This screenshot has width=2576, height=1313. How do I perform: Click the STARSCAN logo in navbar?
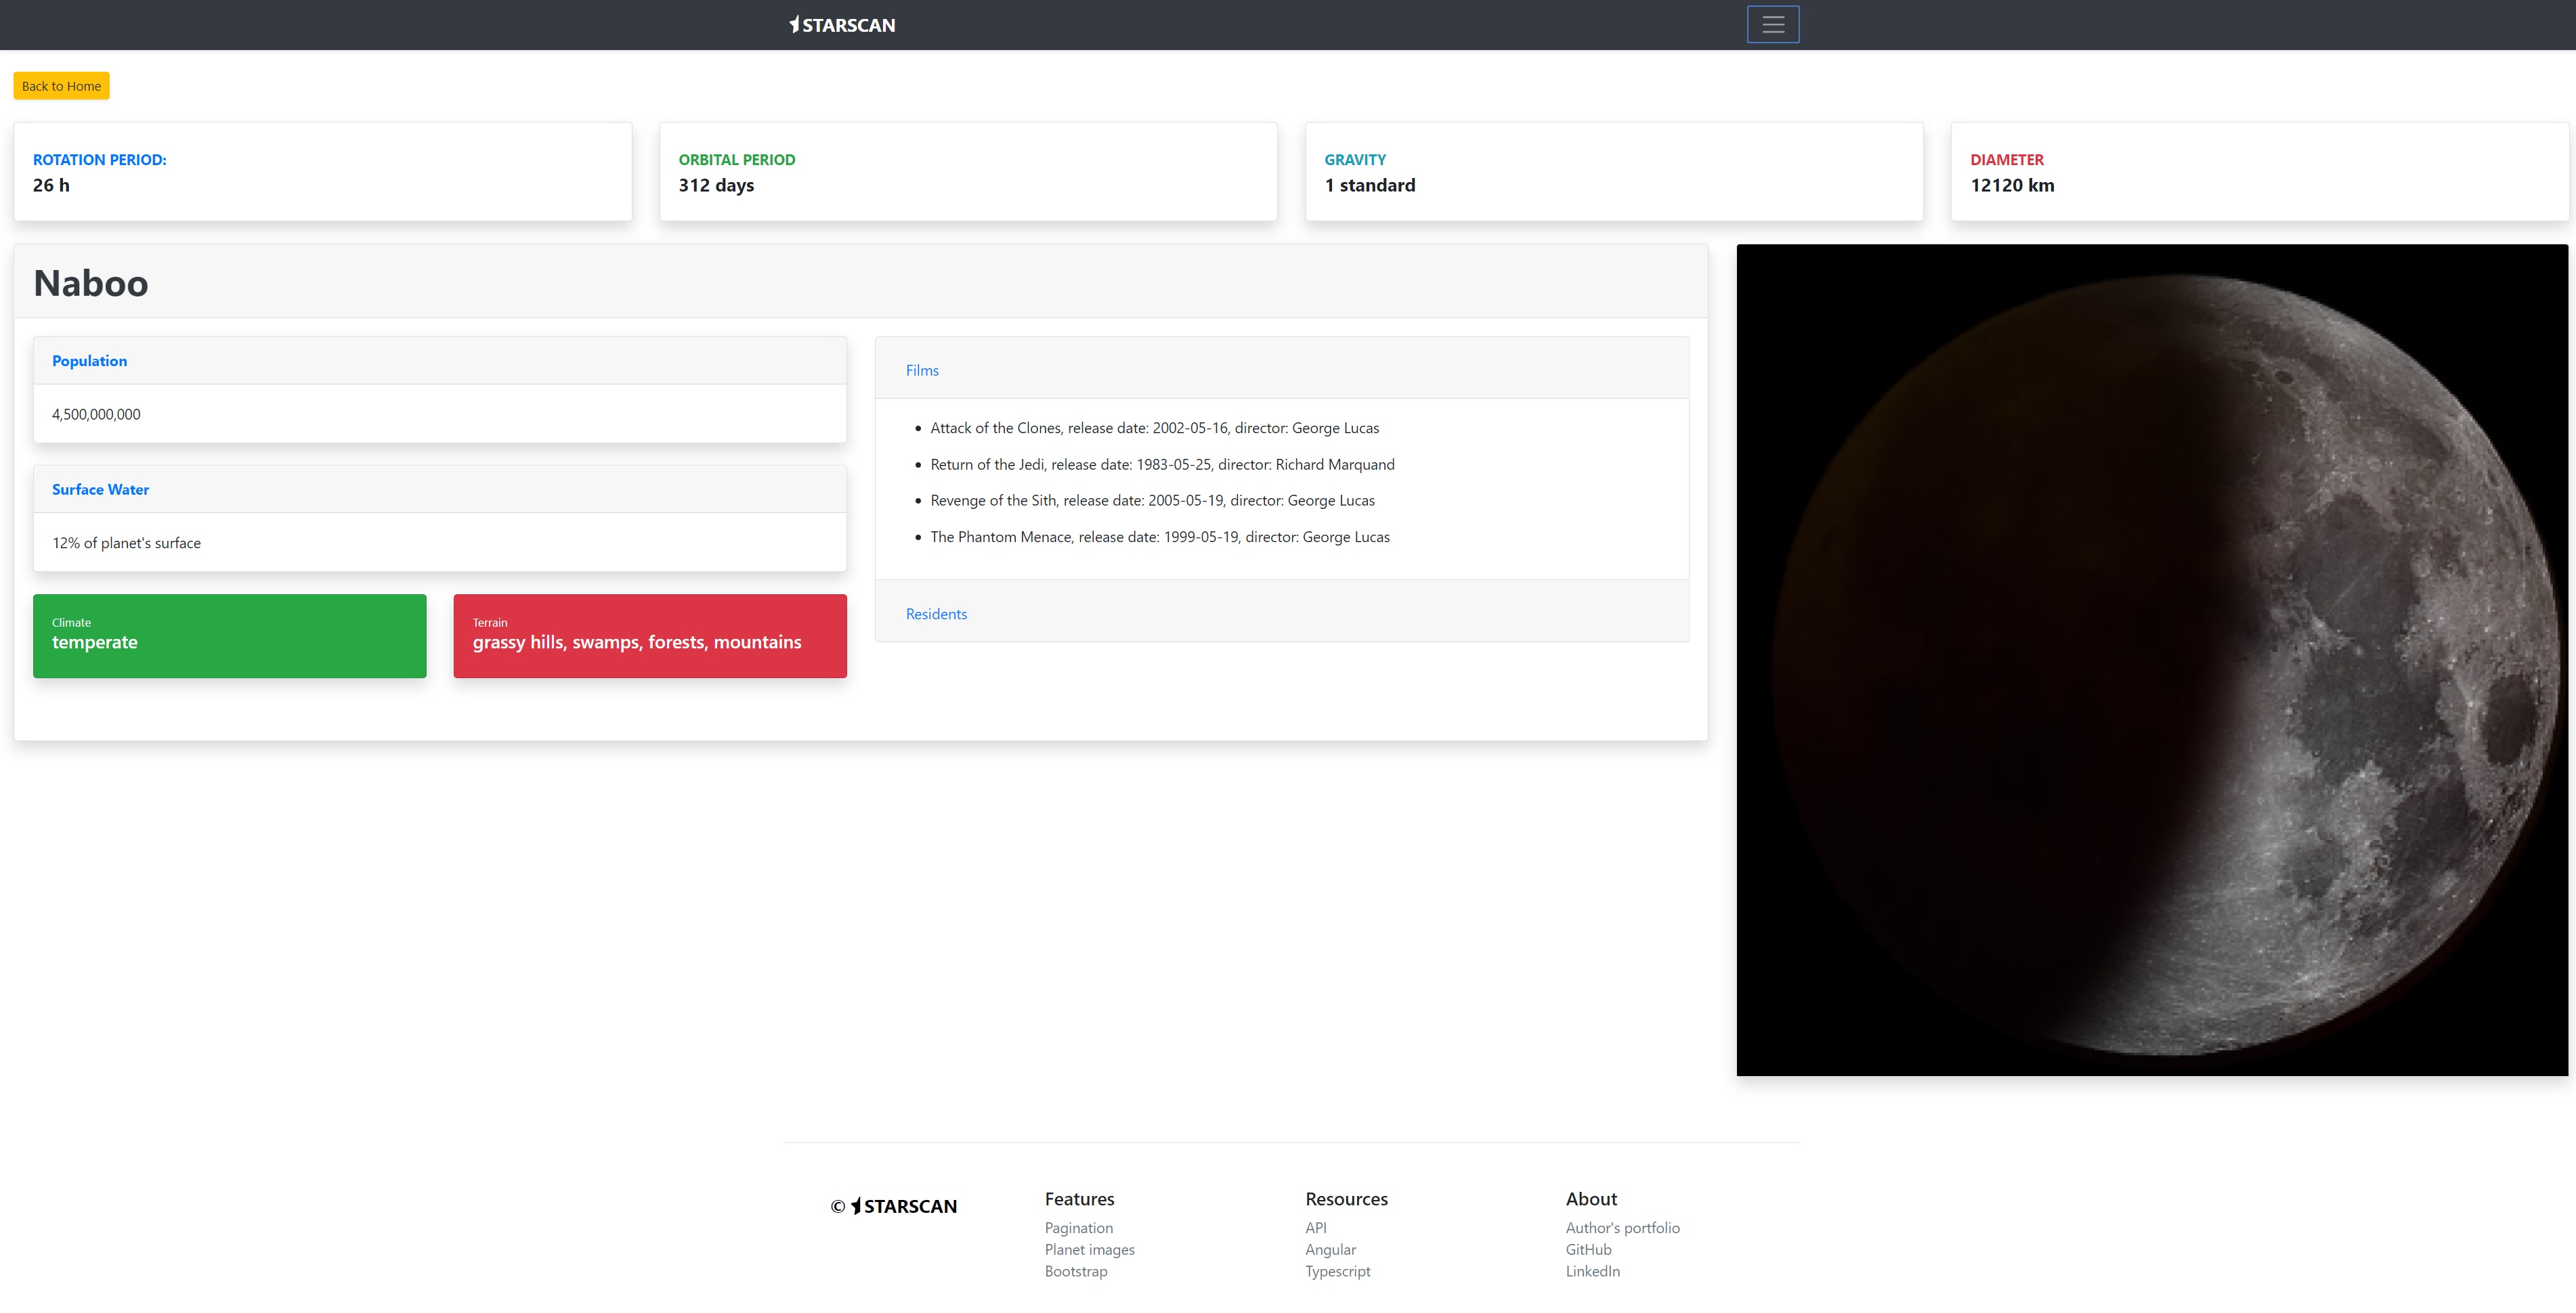click(842, 25)
